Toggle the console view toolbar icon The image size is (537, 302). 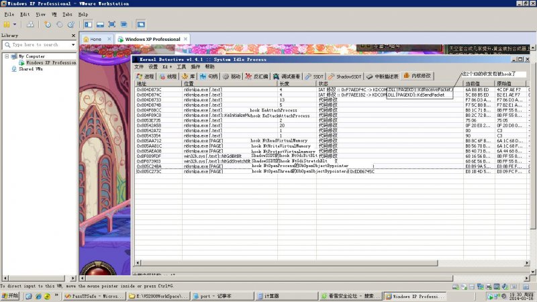(x=141, y=24)
